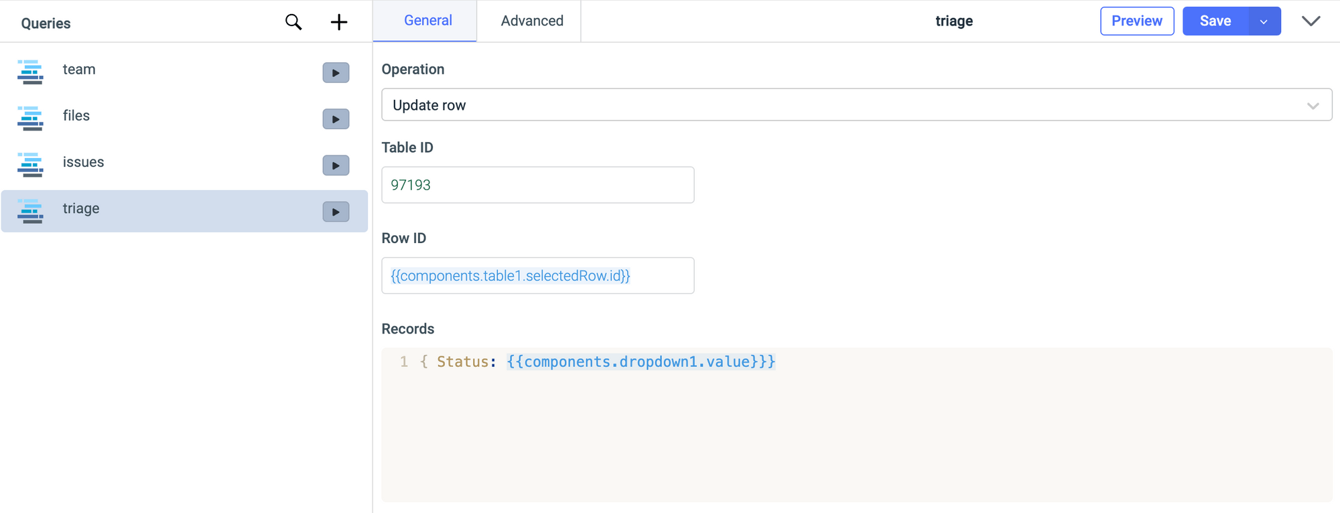Run the issues query play button
Image resolution: width=1340 pixels, height=513 pixels.
tap(336, 165)
